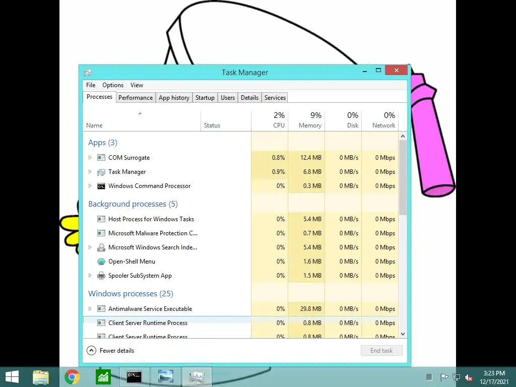
Task: Select Host Process for Windows Tasks name
Action: pyautogui.click(x=151, y=219)
